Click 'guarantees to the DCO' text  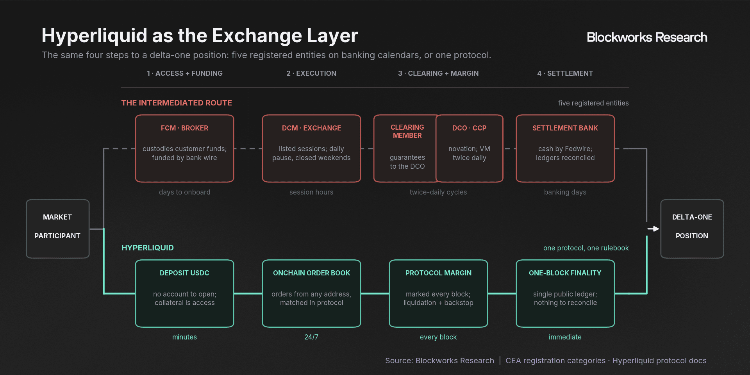[407, 162]
